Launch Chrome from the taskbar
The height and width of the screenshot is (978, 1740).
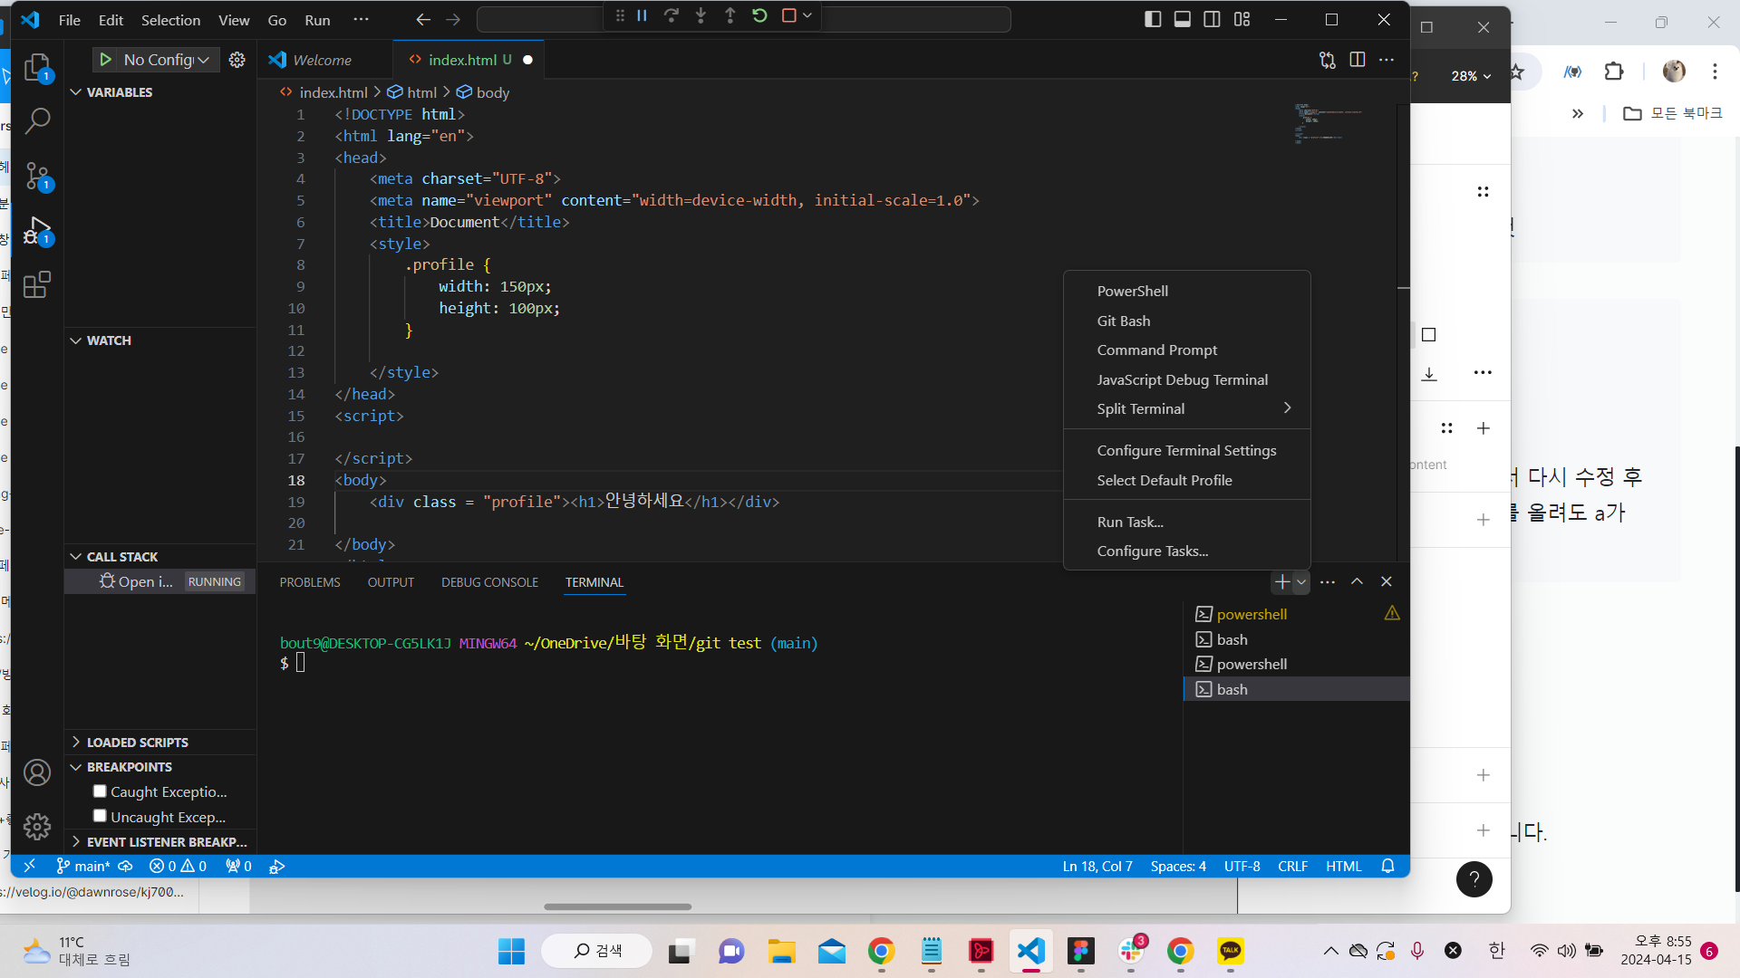(x=880, y=951)
